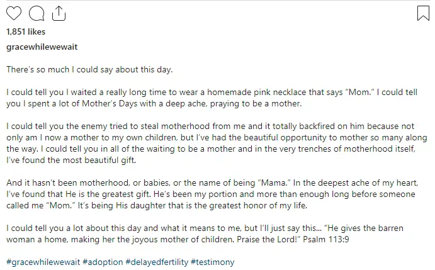Click the words "Mother's Days" in the caption
This screenshot has height=270, width=435.
[x=110, y=103]
